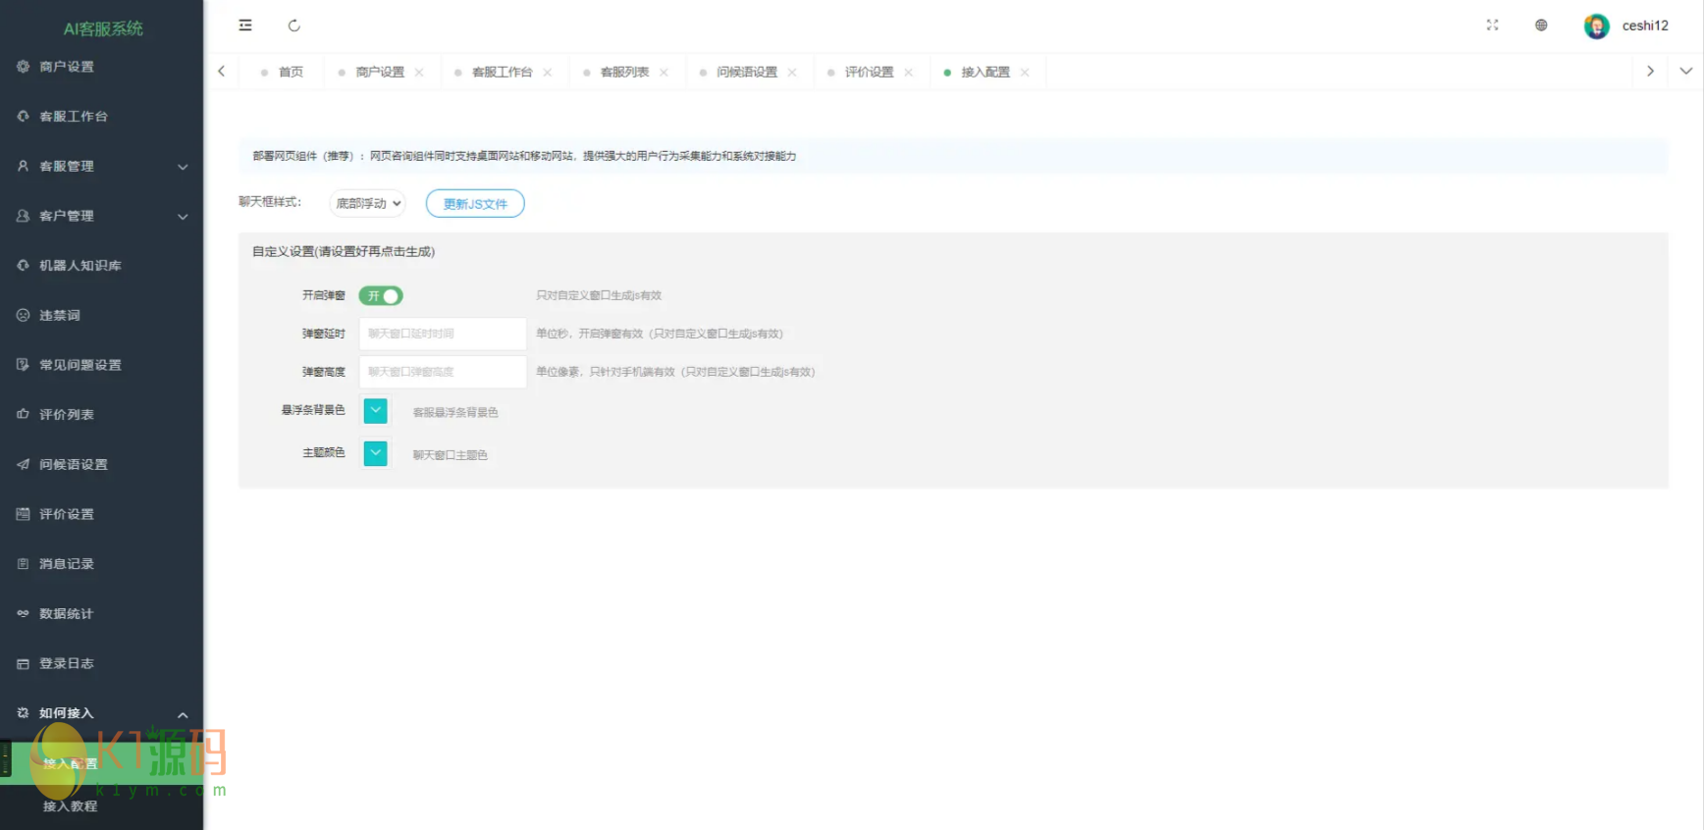Click the sidebar collapse hamburger icon
Viewport: 1704px width, 830px height.
coord(245,26)
